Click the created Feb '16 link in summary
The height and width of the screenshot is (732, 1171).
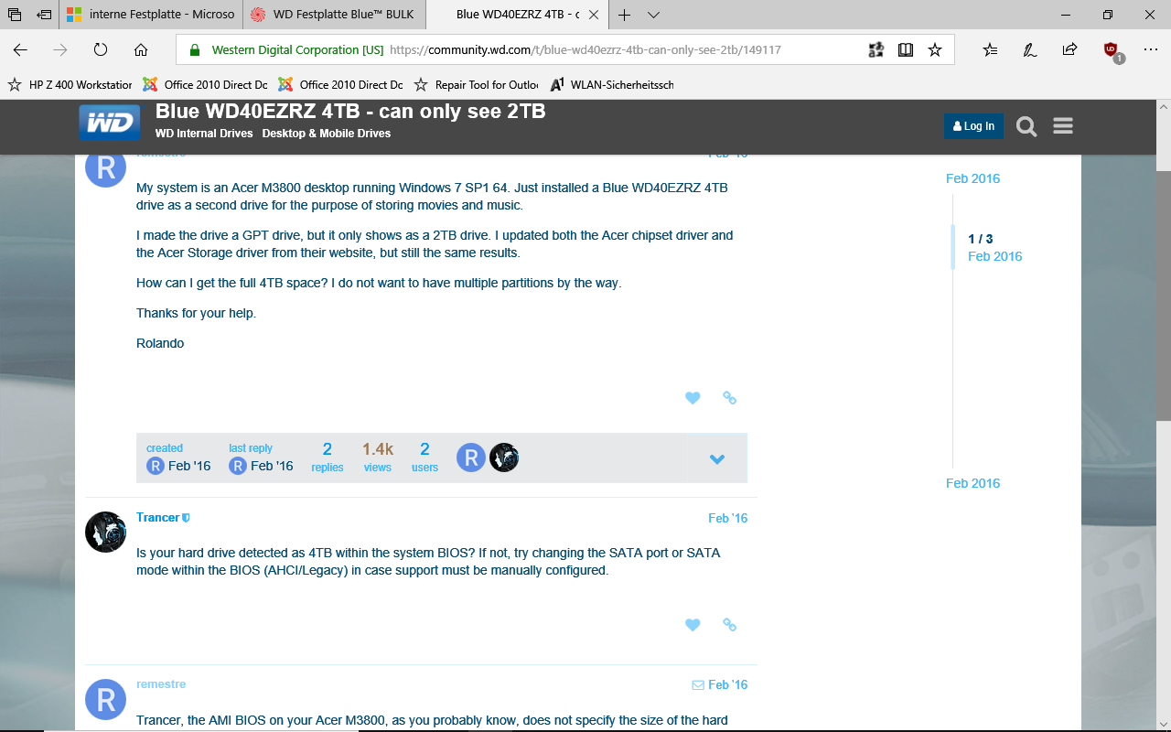click(x=178, y=458)
